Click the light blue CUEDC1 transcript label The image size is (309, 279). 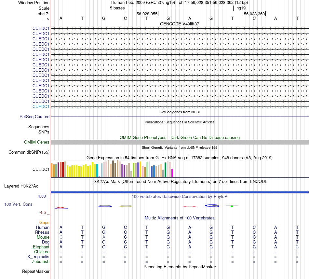coord(41,107)
